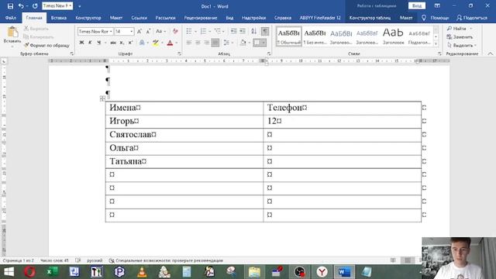This screenshot has height=279, width=496.
Task: Open the Выделить selection dropdown
Action: 462,46
